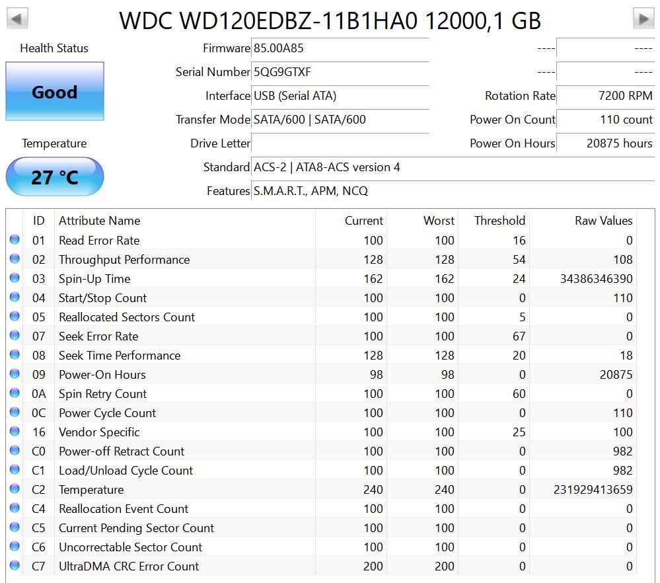Viewport: 660px width, 583px height.
Task: Select the UltraDMA CRC Error Count attribute name
Action: click(x=129, y=566)
